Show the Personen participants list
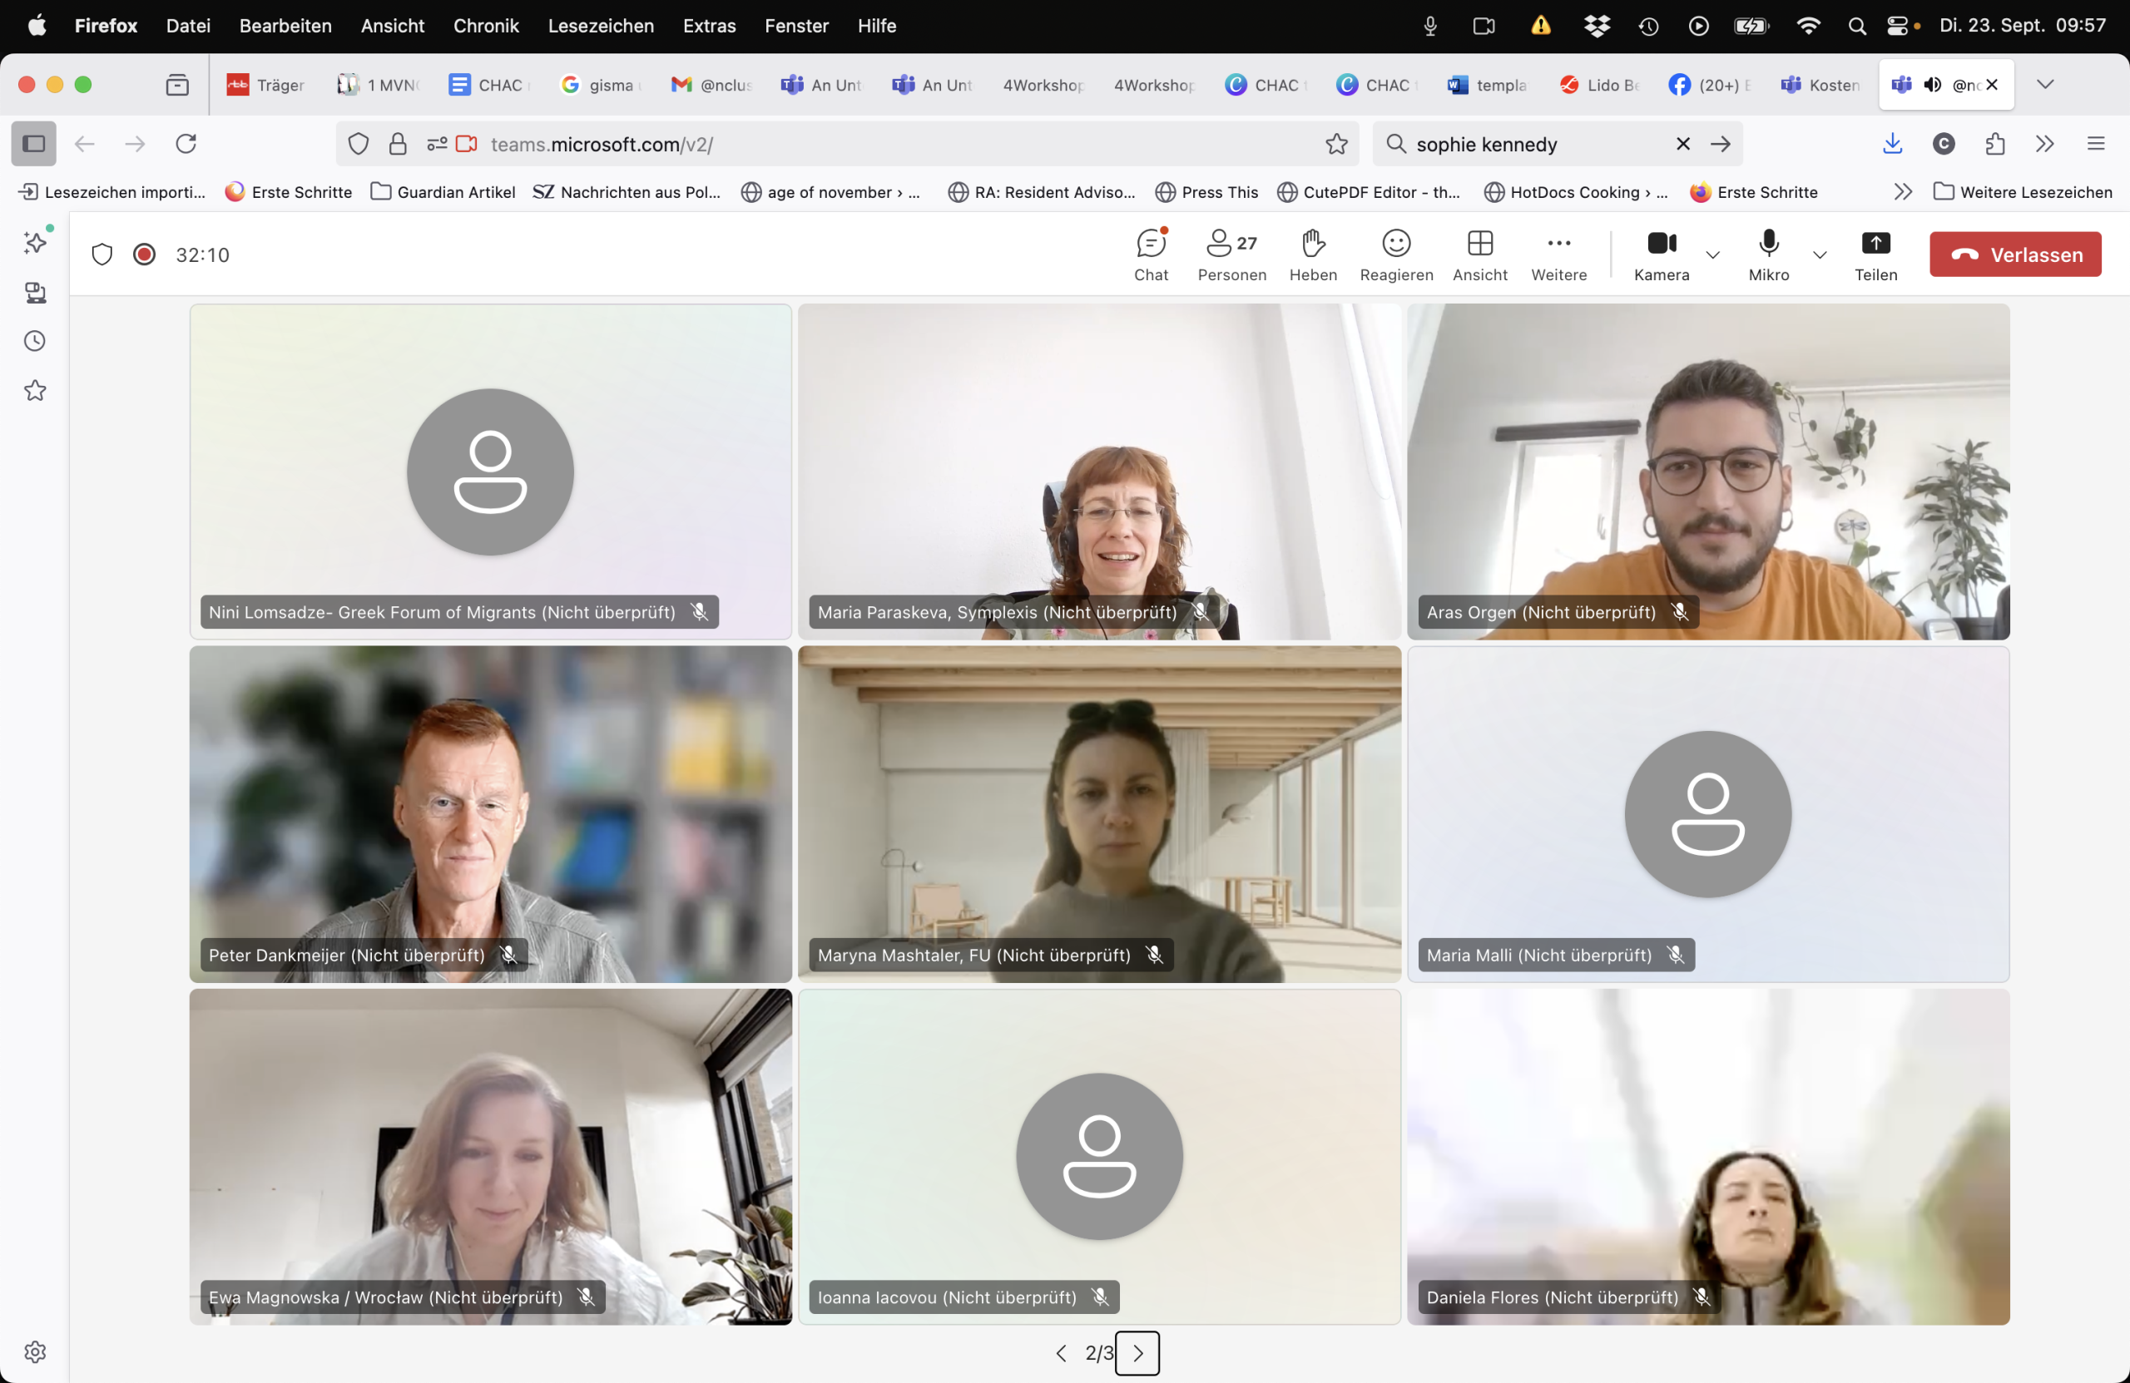This screenshot has height=1383, width=2130. point(1231,254)
